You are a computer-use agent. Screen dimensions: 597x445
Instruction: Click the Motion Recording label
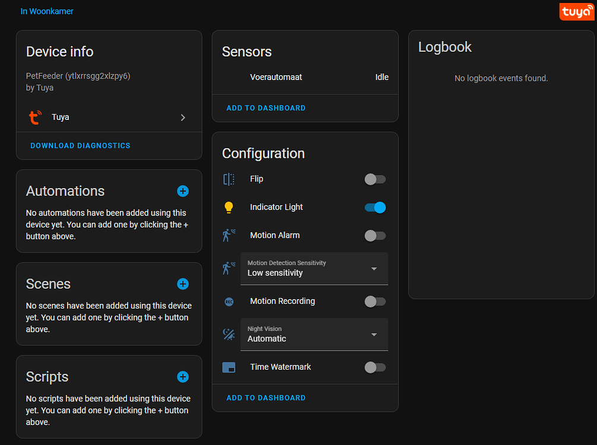click(282, 301)
